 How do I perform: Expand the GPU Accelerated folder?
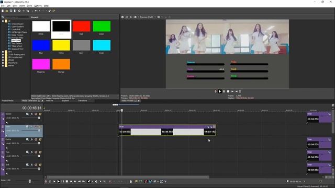click(3, 57)
